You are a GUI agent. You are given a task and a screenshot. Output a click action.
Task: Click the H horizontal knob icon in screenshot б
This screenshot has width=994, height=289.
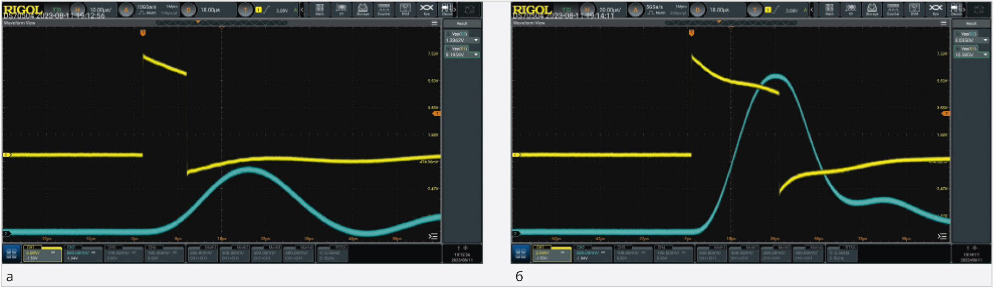coord(587,10)
